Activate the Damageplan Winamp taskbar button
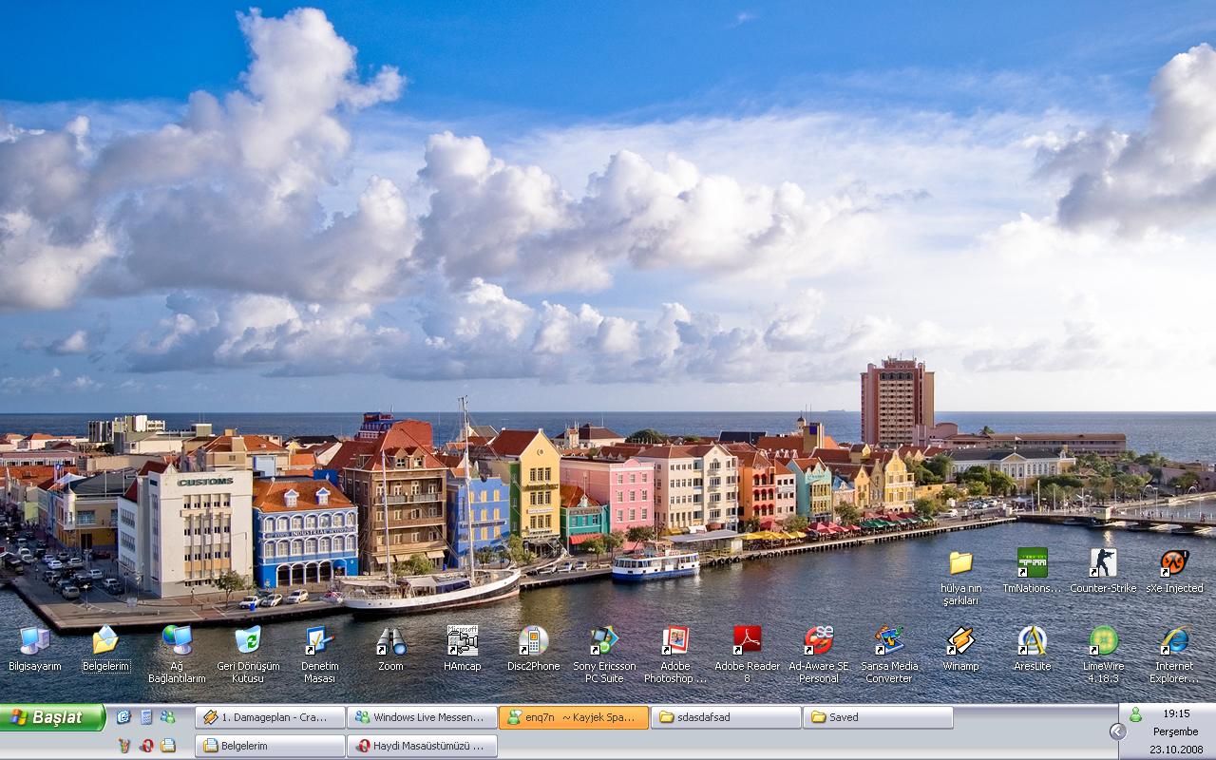The width and height of the screenshot is (1216, 760). (x=270, y=717)
